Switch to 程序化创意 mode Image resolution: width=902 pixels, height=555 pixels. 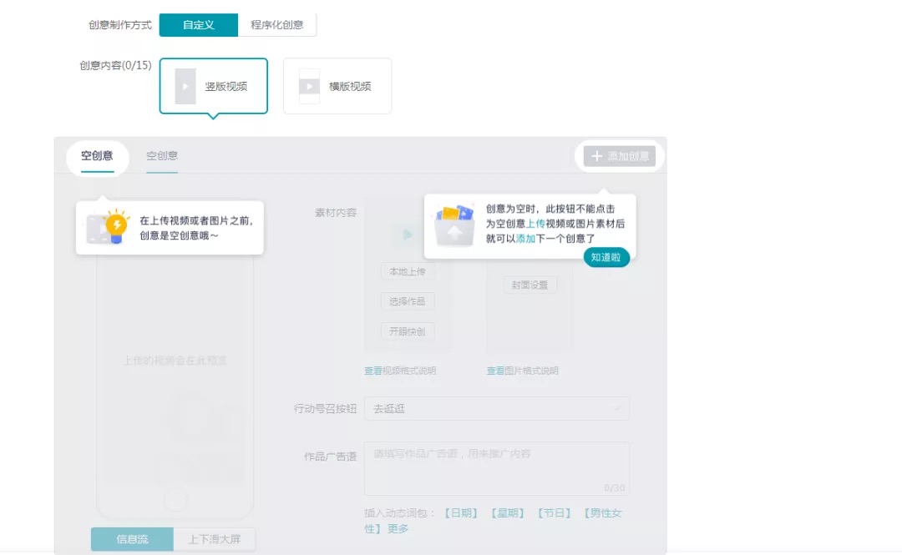click(276, 25)
